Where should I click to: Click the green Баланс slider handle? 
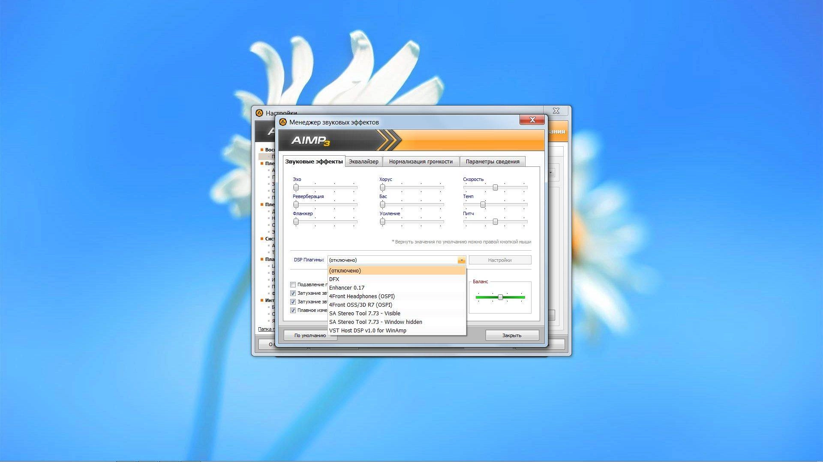[500, 297]
